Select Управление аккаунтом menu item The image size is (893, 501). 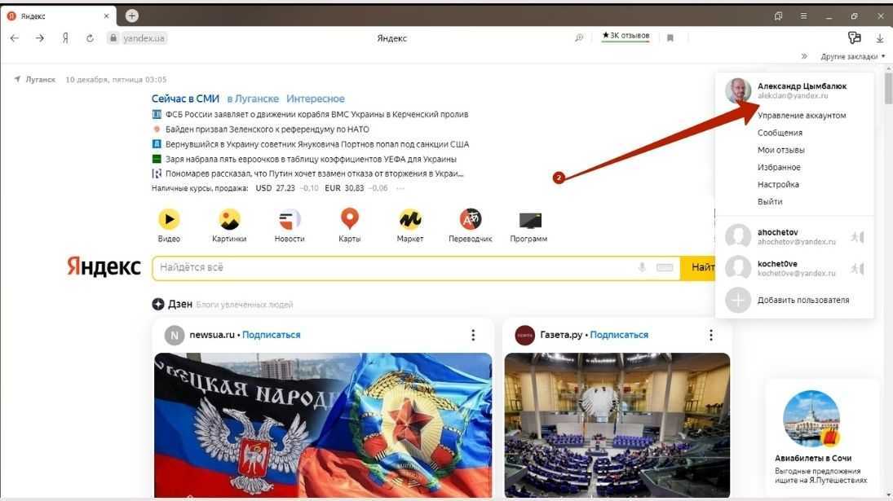[802, 116]
